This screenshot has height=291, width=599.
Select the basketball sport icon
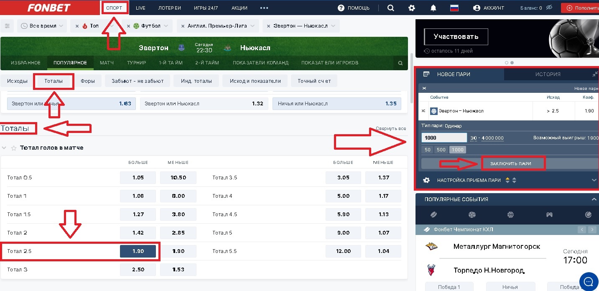[x=510, y=215]
